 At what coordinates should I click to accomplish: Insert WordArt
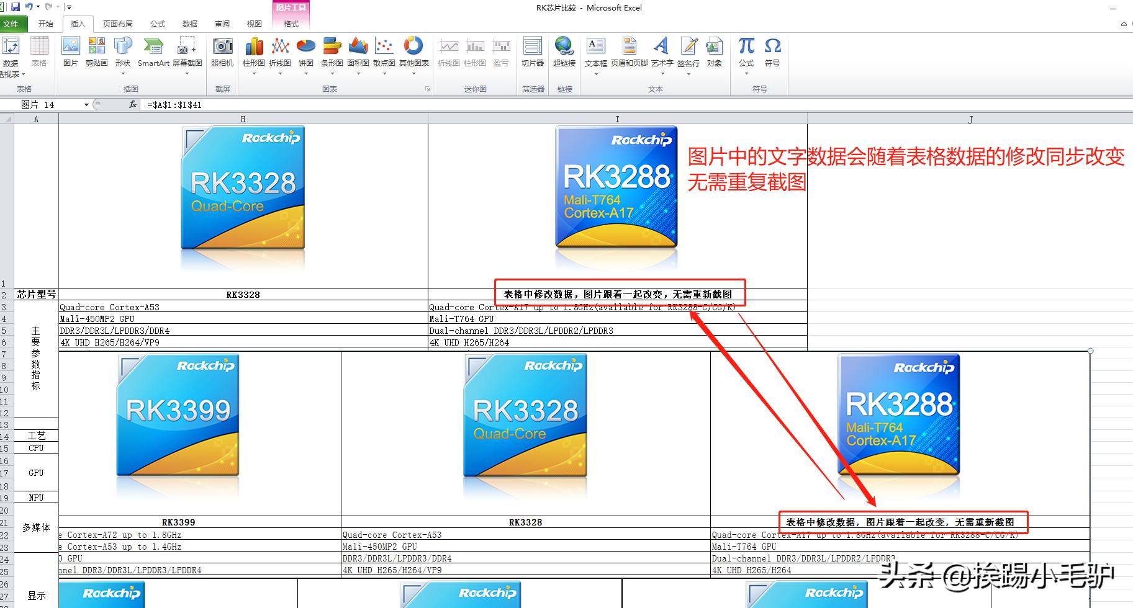661,53
